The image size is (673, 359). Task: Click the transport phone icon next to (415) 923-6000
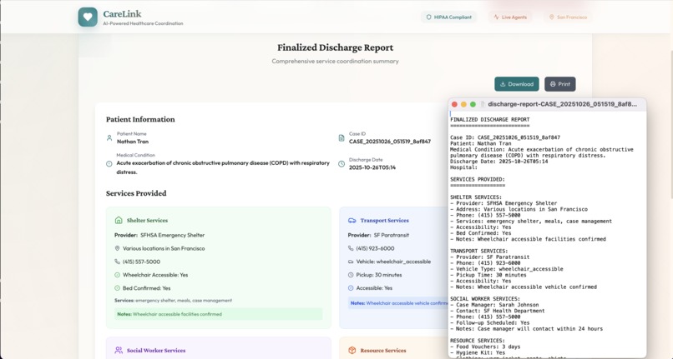click(x=351, y=248)
